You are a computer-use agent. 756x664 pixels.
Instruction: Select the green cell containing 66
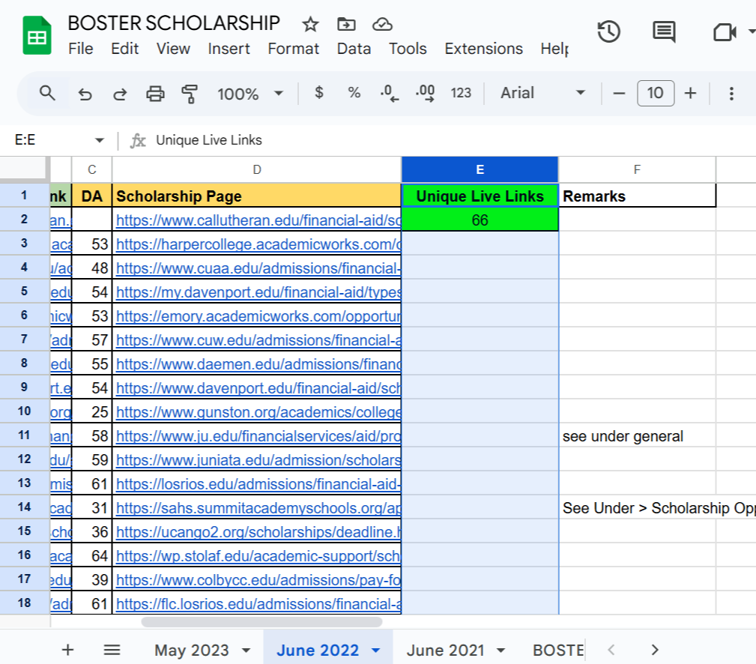pyautogui.click(x=480, y=220)
